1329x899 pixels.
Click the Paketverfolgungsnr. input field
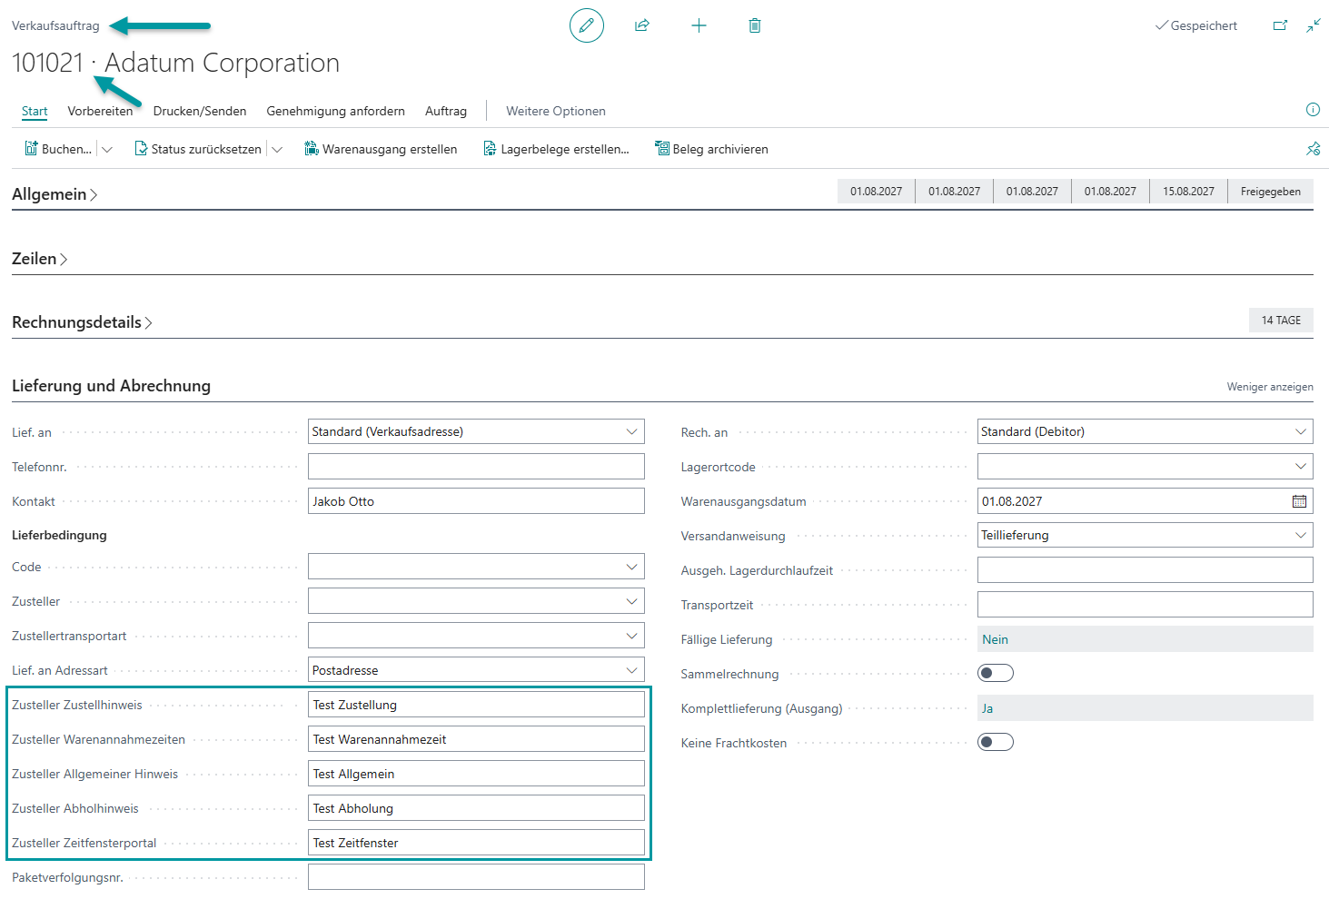coord(476,877)
